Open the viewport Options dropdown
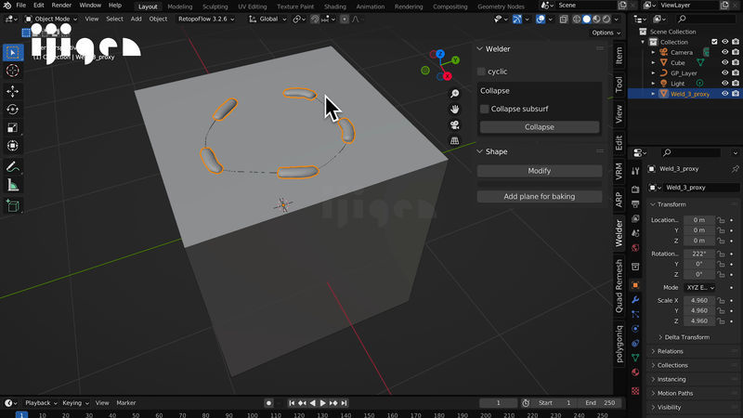743x418 pixels. 606,33
